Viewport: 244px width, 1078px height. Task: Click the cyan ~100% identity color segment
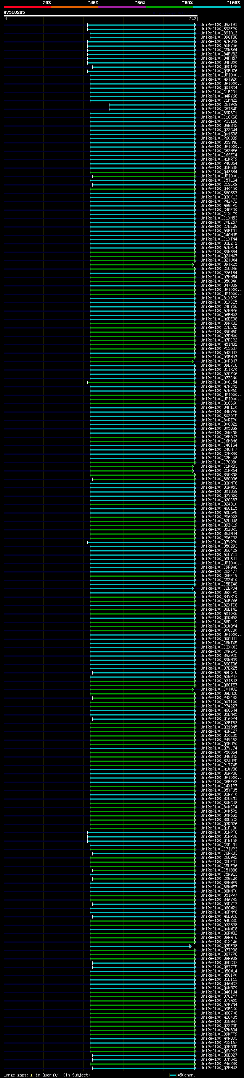pos(217,7)
